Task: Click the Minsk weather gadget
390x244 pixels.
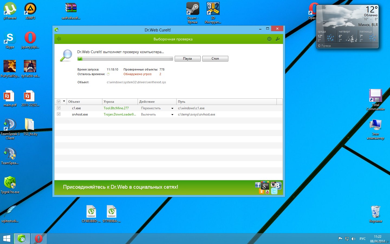Action: point(347,27)
